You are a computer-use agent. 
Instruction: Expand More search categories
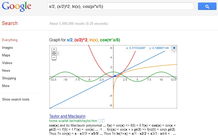click(6, 86)
